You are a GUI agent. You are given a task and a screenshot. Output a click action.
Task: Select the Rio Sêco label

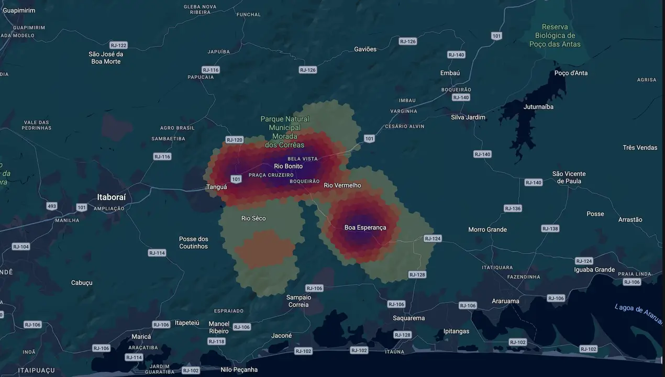point(253,218)
